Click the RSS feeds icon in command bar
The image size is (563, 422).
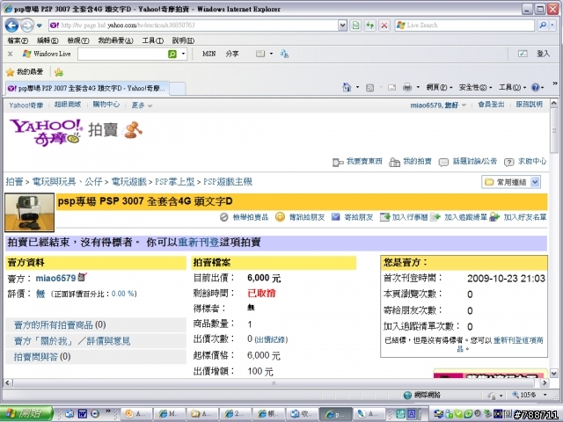pyautogui.click(x=369, y=88)
